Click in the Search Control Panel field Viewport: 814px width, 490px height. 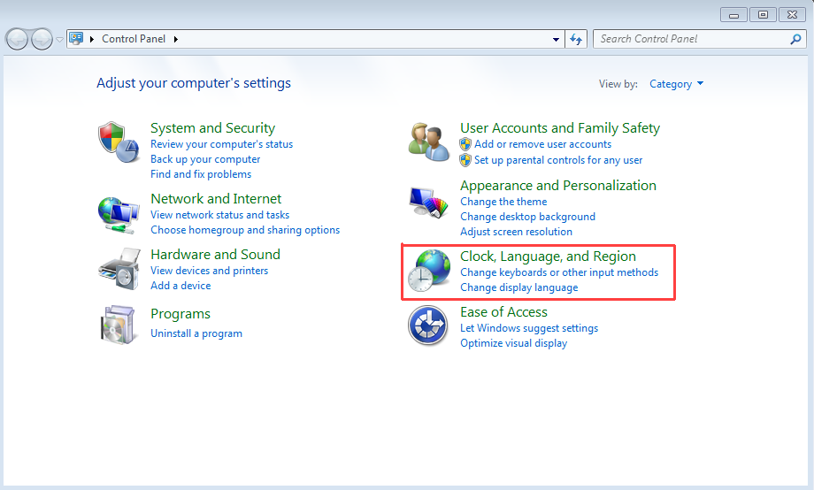690,39
